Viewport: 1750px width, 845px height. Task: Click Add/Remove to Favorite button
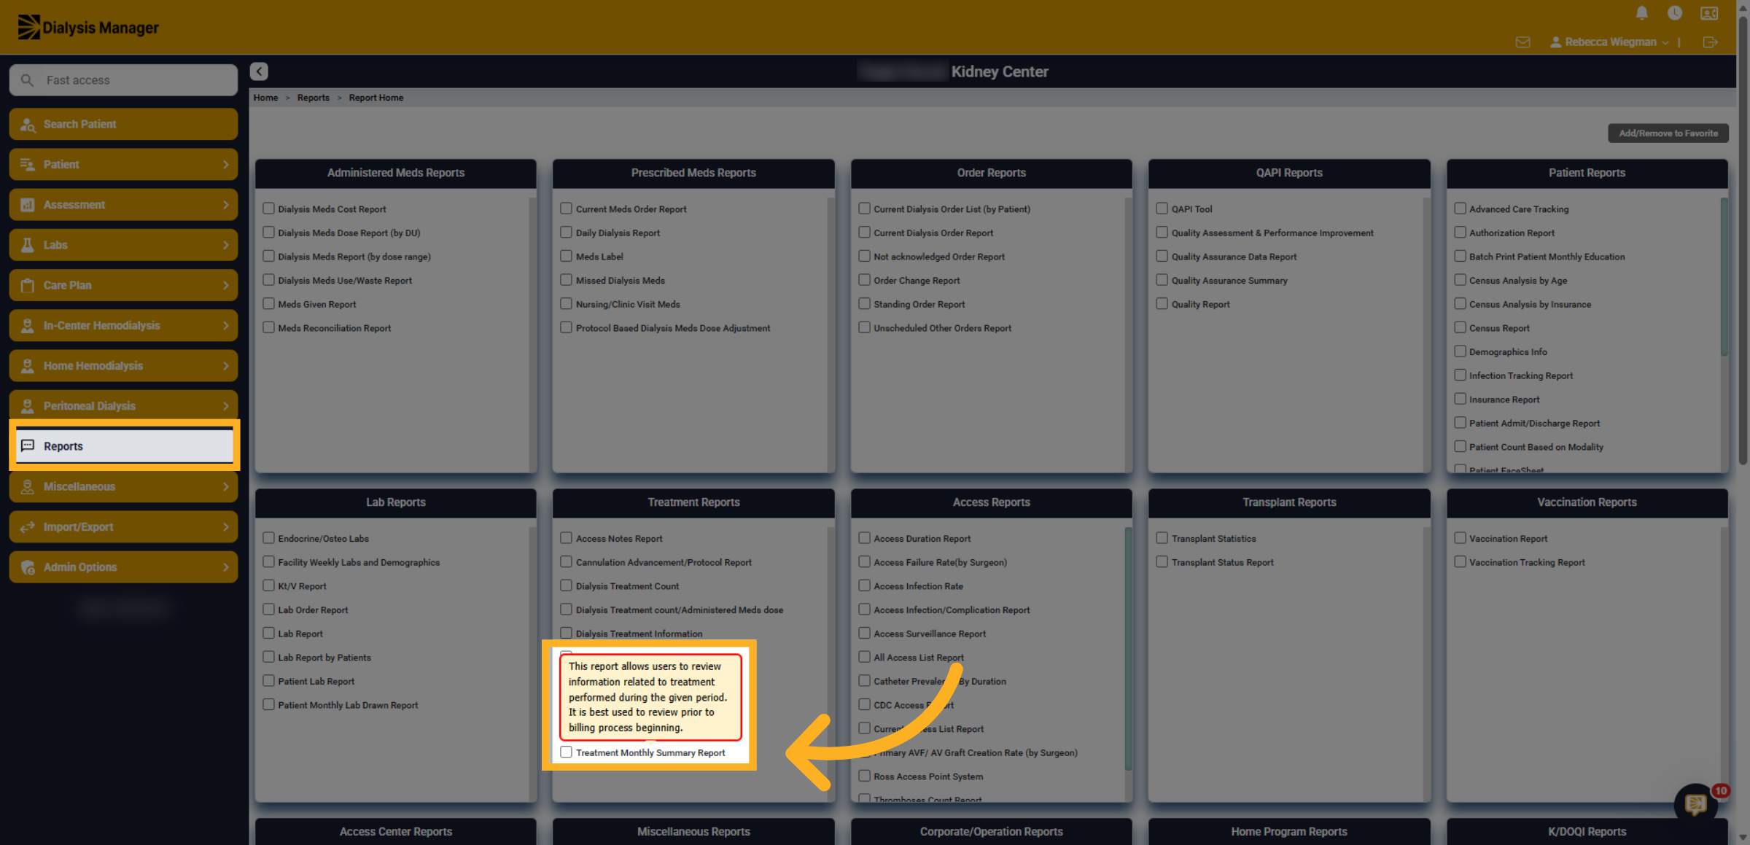tap(1668, 133)
